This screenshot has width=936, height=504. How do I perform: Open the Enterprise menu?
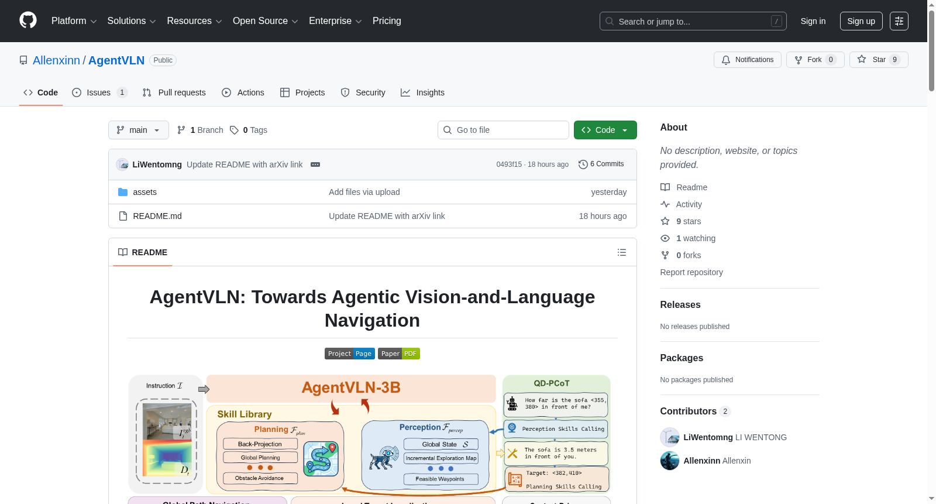coord(335,21)
